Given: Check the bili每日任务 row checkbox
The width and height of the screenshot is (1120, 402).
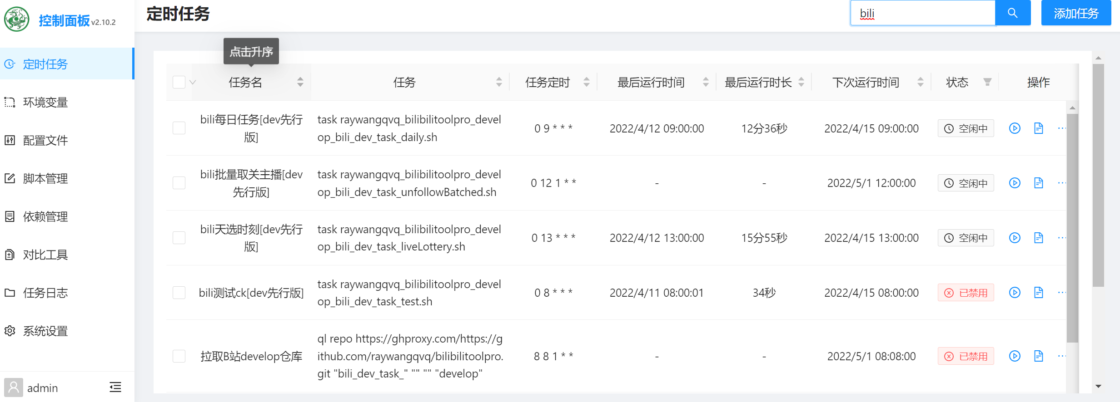Looking at the screenshot, I should pos(179,128).
